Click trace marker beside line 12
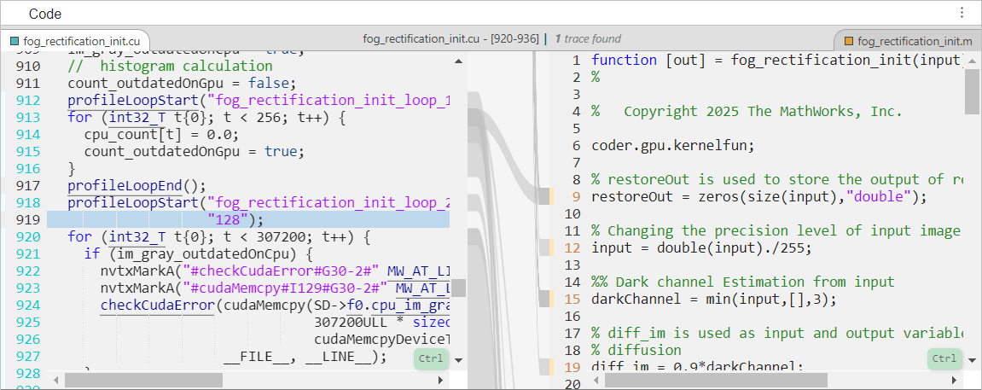The height and width of the screenshot is (390, 982). click(x=548, y=247)
